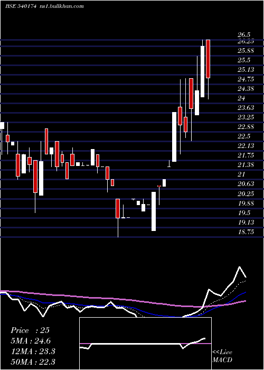Click the 20.25 price axis label
This screenshot has width=264, height=370.
click(x=246, y=194)
